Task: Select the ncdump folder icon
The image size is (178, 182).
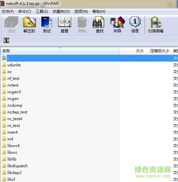Action: click(x=4, y=105)
